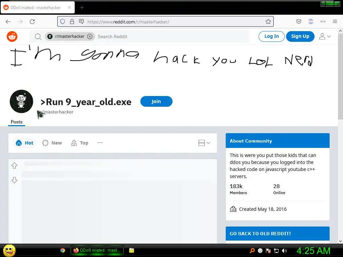Sort posts by Top

tap(80, 143)
